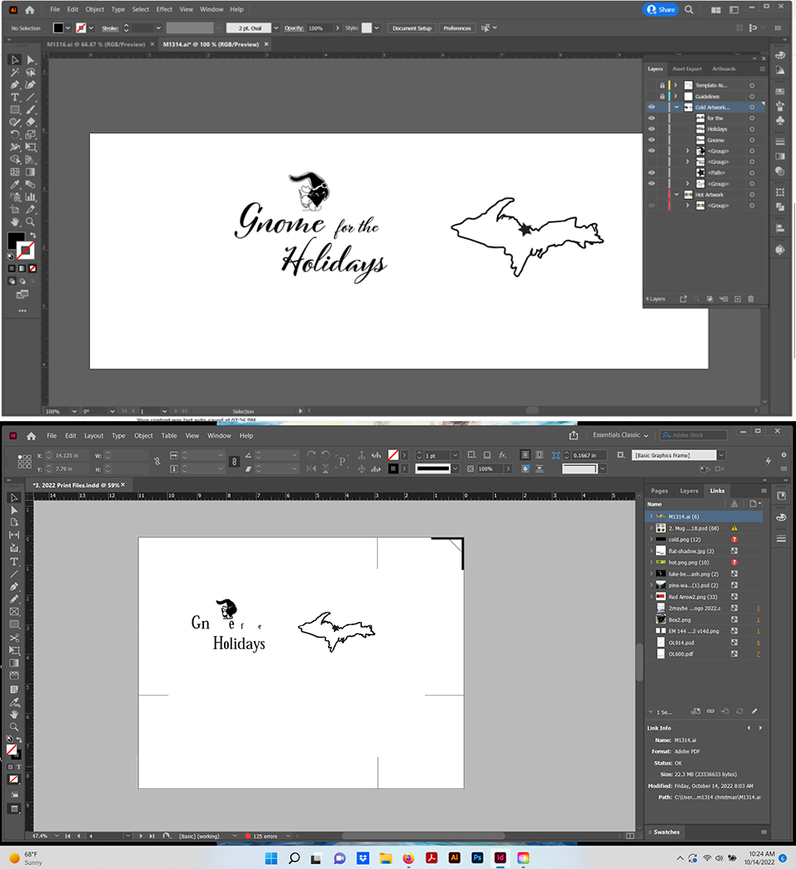Screen dimensions: 796x869
Task: Choose the Type tool in Illustrator
Action: point(14,97)
